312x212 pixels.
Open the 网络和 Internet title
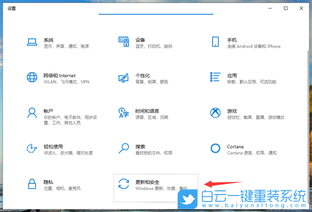(x=60, y=75)
